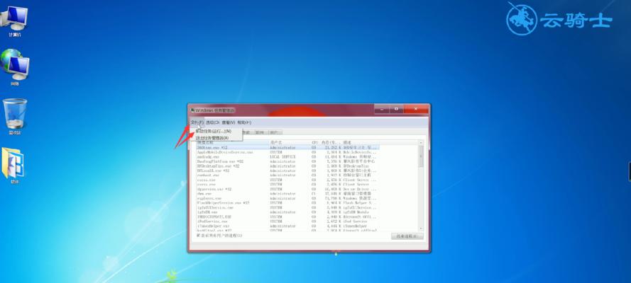631x283 pixels.
Task: Maximize the Task Manager window
Action: (x=396, y=109)
